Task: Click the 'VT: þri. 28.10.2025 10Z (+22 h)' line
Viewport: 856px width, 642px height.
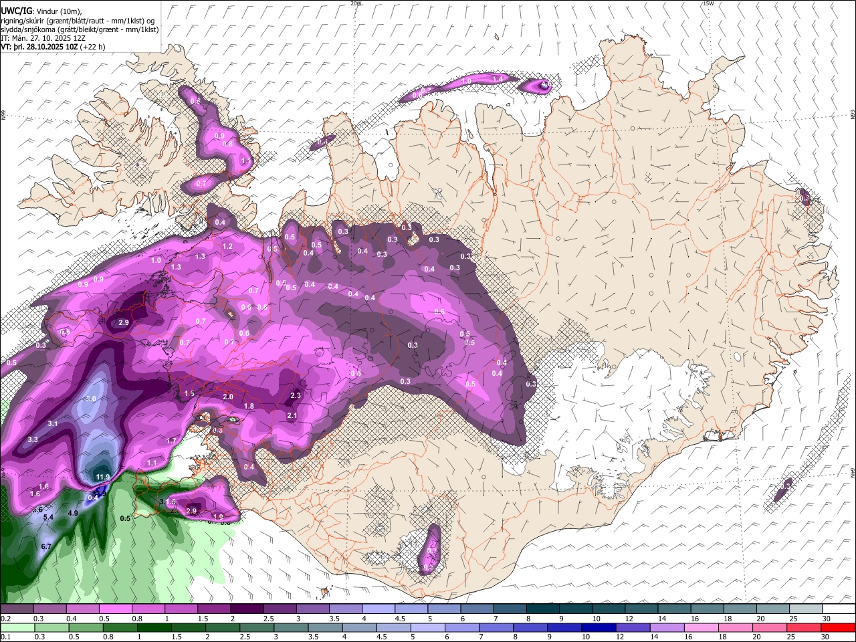Action: 53,47
